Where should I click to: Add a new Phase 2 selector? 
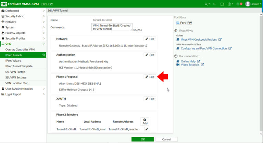pos(145,121)
